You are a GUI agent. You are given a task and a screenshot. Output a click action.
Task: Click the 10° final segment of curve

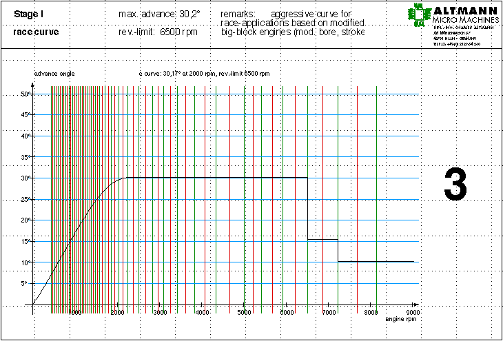376,262
